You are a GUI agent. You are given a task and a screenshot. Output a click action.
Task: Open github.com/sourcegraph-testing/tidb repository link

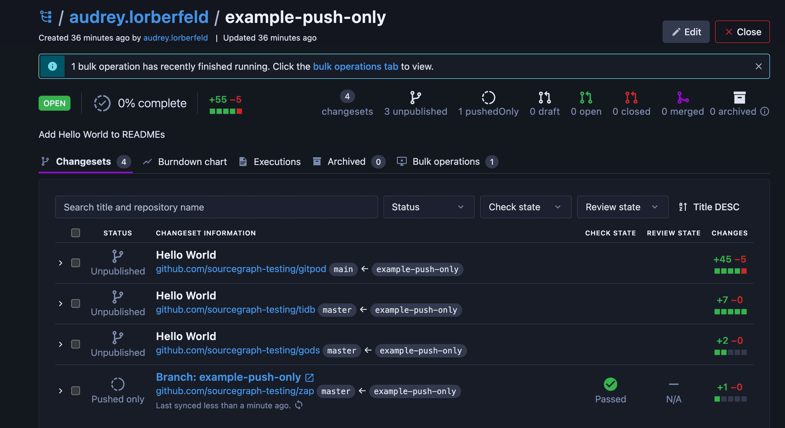pyautogui.click(x=235, y=310)
